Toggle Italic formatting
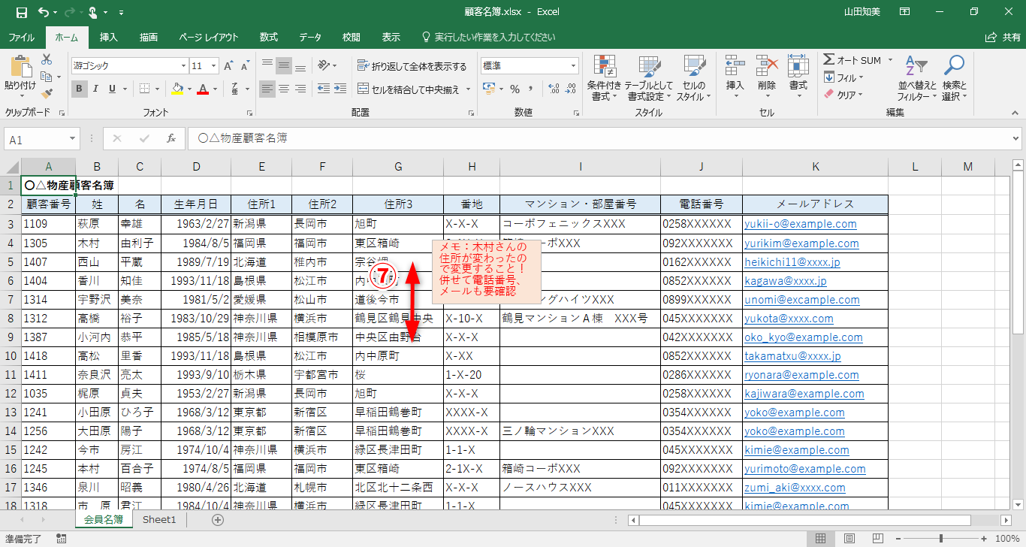 (x=96, y=89)
